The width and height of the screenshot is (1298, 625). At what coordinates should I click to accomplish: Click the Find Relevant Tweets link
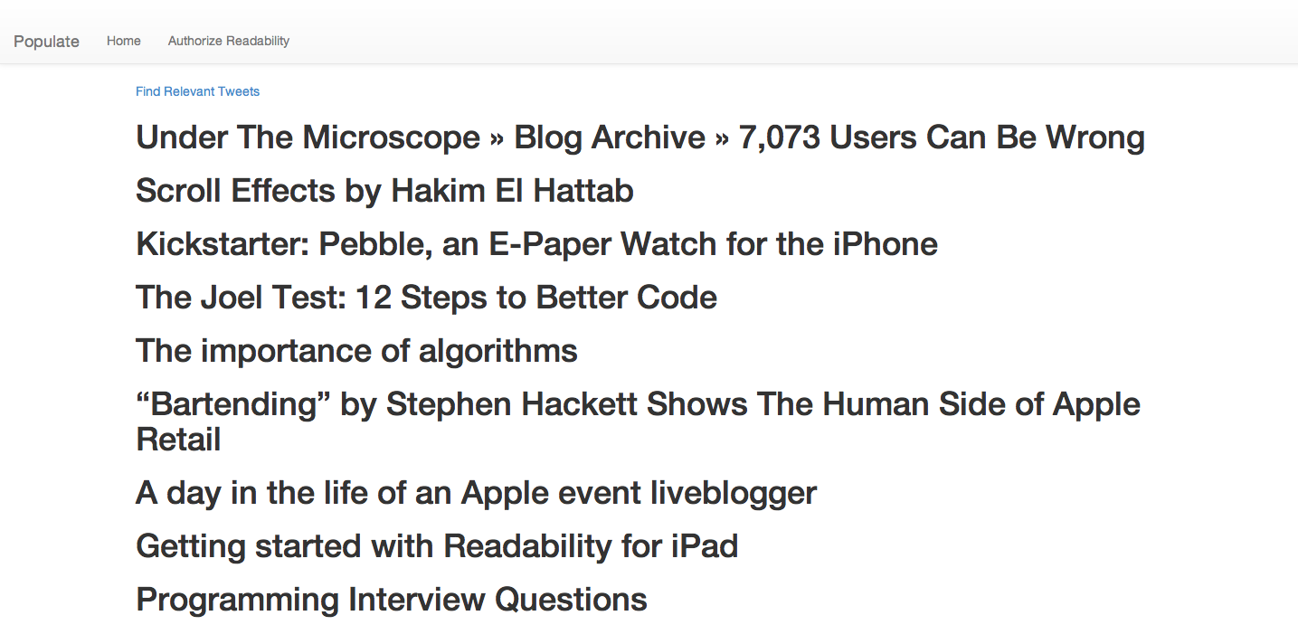point(197,91)
